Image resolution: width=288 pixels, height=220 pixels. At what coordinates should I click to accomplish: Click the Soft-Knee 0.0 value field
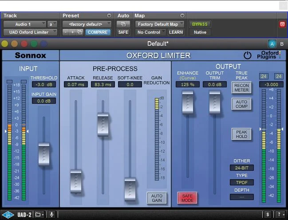[130, 84]
